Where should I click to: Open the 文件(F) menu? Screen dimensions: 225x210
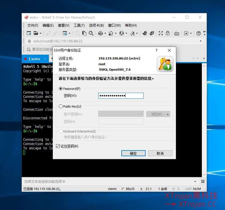click(x=33, y=25)
